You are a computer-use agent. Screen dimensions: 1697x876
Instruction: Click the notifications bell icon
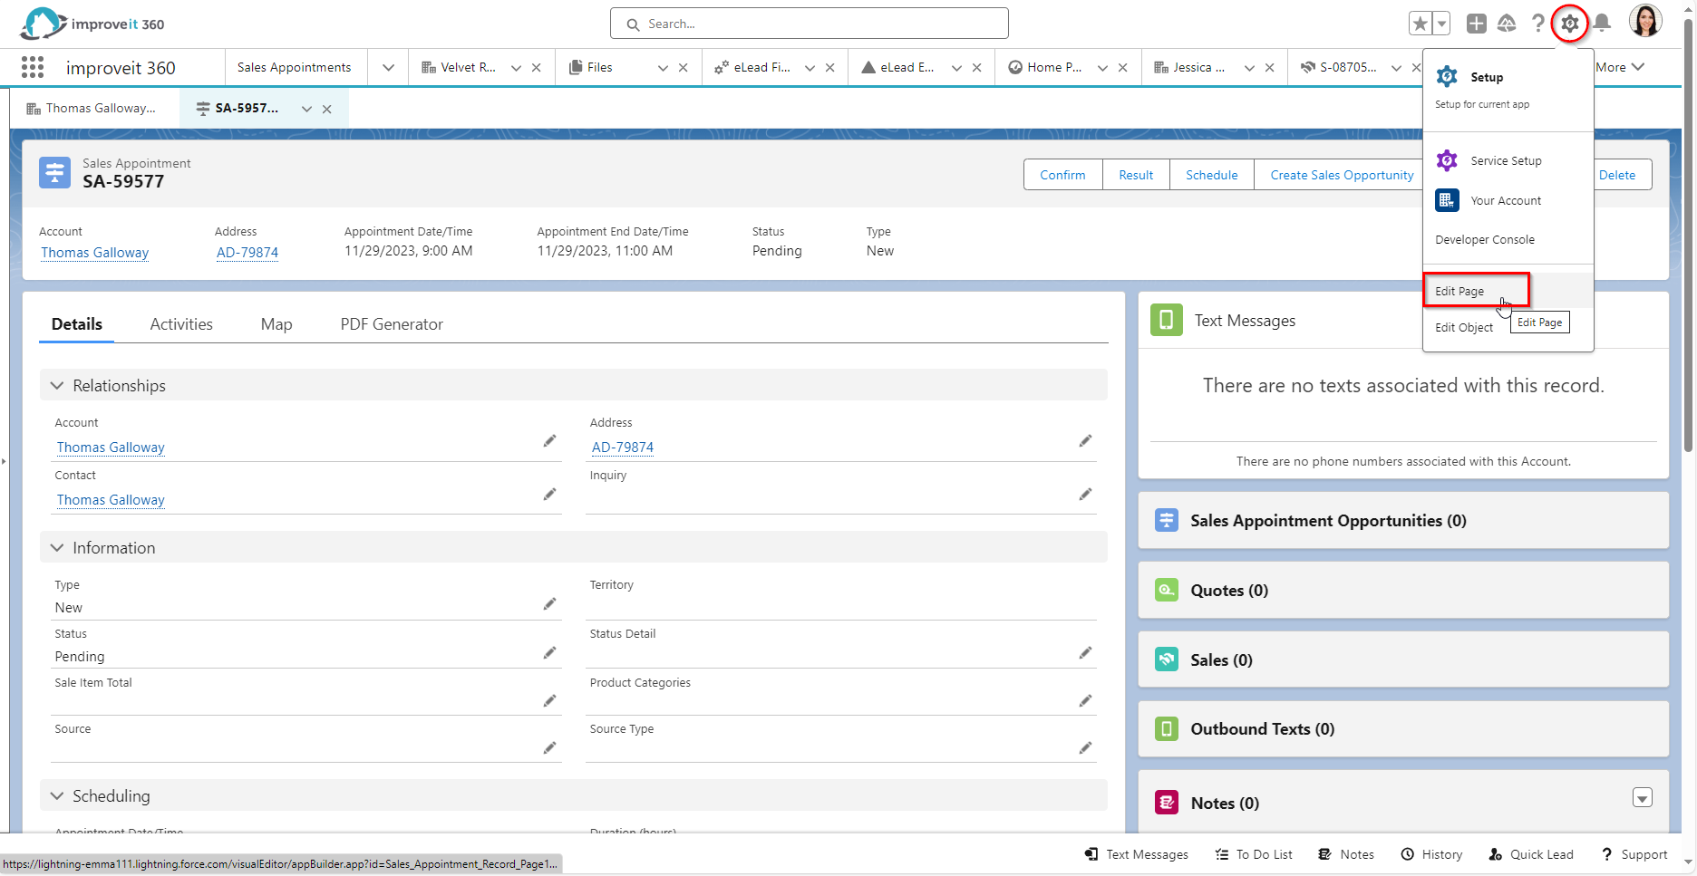[1601, 24]
